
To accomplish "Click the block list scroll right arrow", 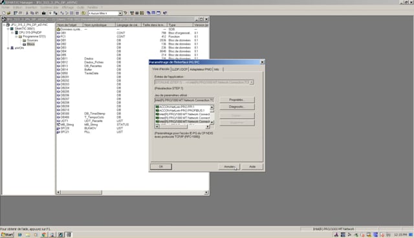I will coord(206,192).
